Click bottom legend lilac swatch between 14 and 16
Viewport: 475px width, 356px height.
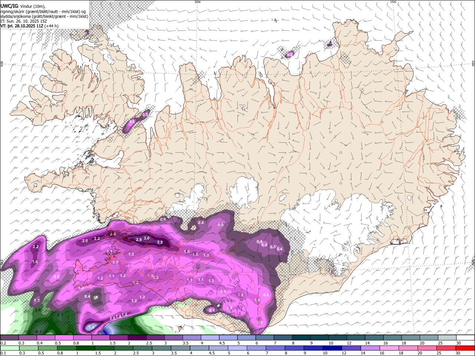[x=370, y=348]
